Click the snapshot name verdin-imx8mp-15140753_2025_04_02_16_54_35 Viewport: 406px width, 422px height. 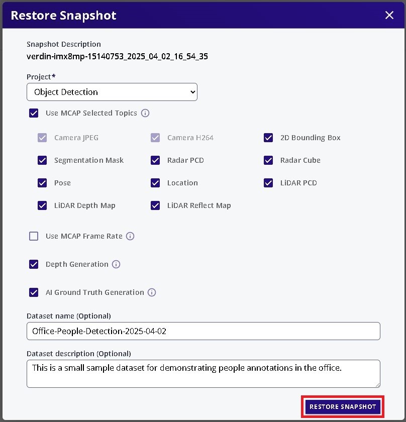117,56
